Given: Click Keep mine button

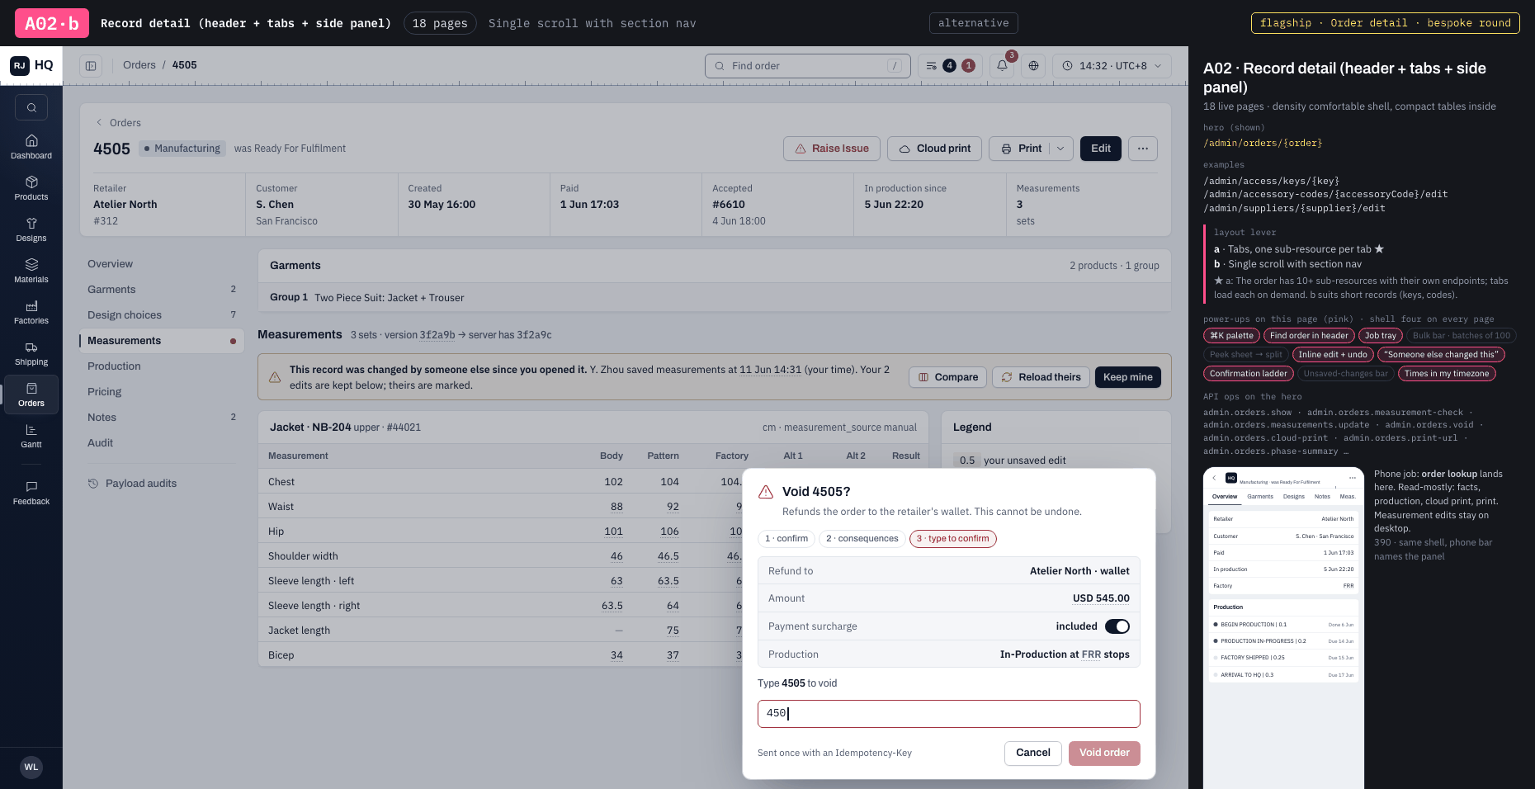Looking at the screenshot, I should click(1128, 377).
